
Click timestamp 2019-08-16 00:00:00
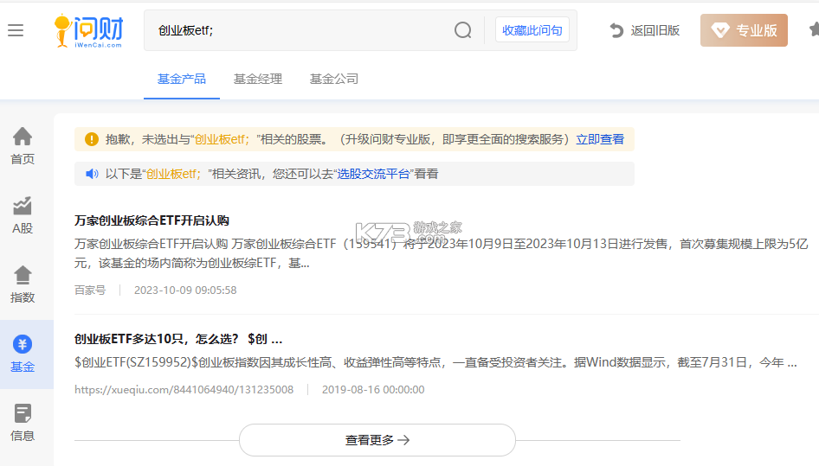[373, 390]
